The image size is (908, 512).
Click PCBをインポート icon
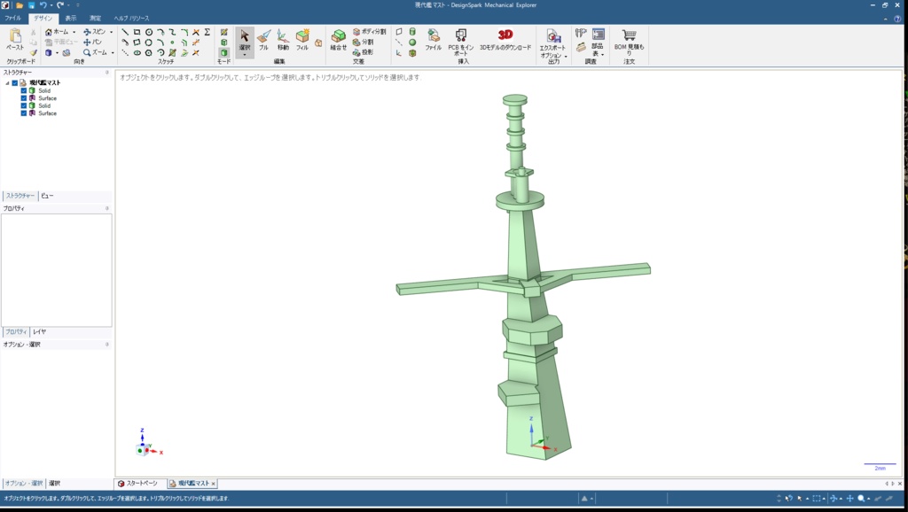461,42
